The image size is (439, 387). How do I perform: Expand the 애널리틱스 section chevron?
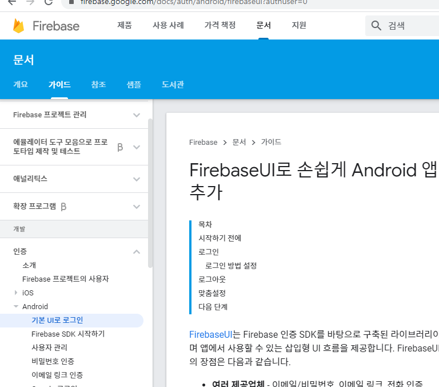coord(137,179)
